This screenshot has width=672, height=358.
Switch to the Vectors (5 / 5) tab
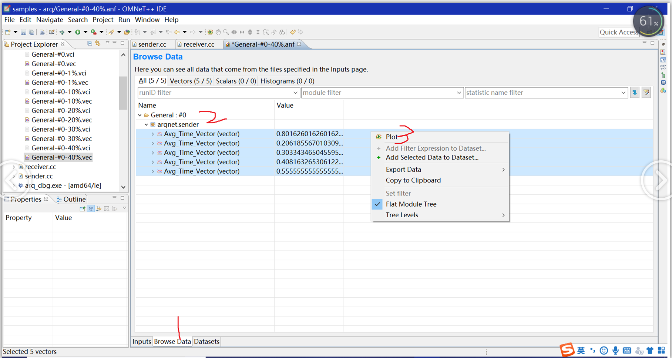pyautogui.click(x=191, y=81)
